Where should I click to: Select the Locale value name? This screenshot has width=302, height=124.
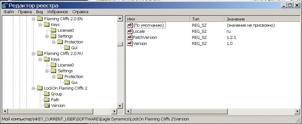pos(139,31)
